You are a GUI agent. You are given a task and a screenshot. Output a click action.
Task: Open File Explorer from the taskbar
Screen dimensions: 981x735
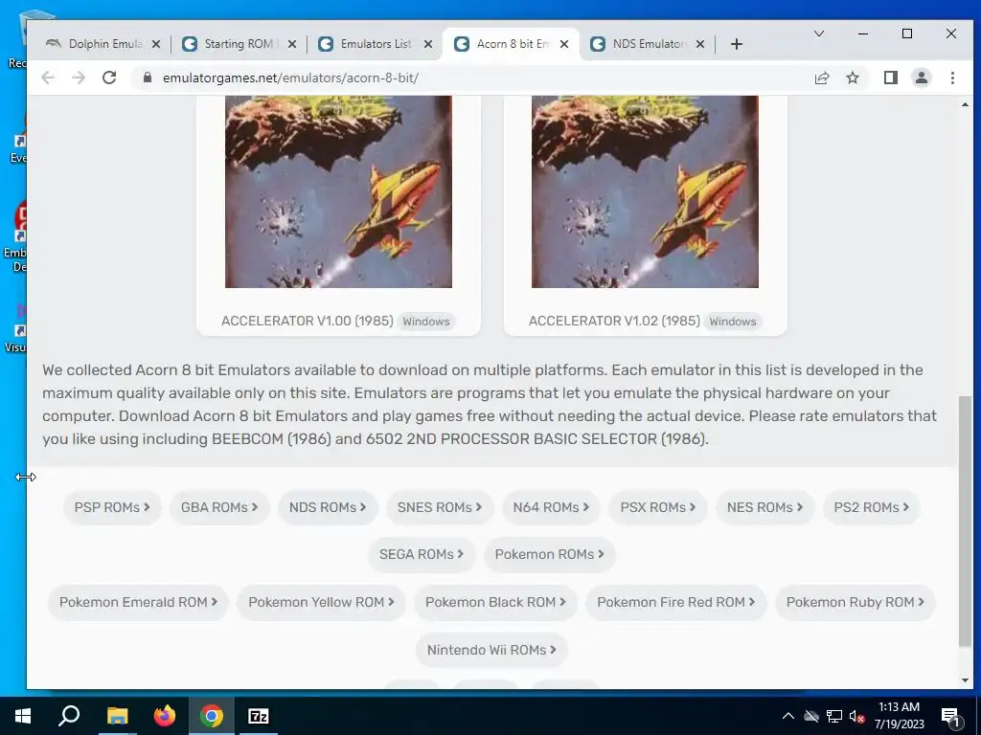pyautogui.click(x=117, y=716)
